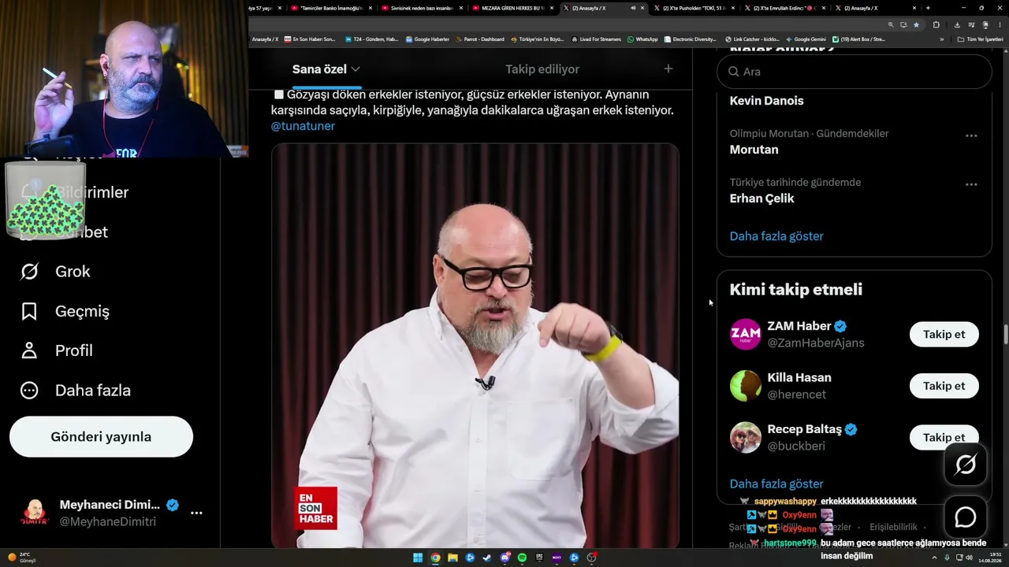Zoom control magnifier icon in address bar
Screen dimensions: 1009x567
pyautogui.click(x=891, y=24)
